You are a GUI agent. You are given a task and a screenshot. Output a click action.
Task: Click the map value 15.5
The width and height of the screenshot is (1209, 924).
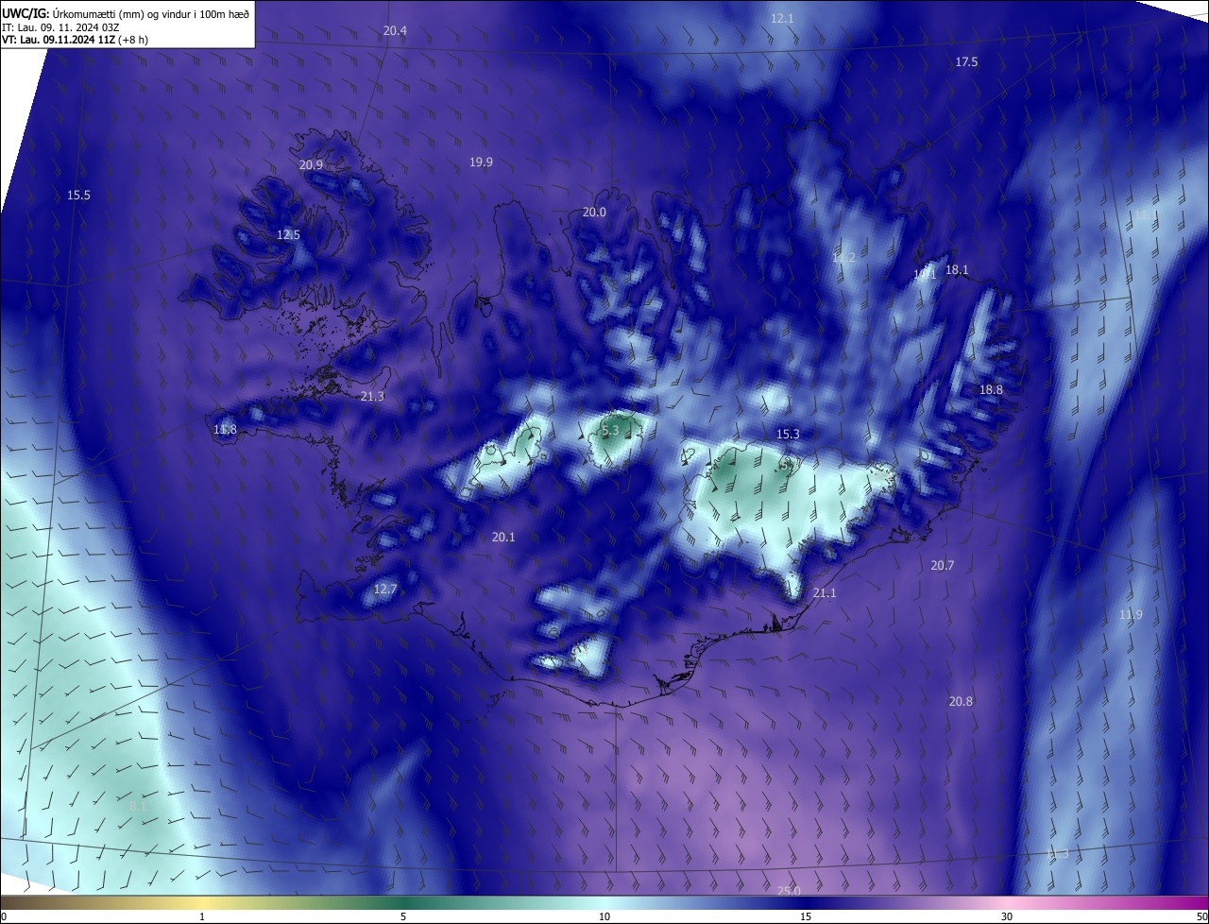click(78, 196)
